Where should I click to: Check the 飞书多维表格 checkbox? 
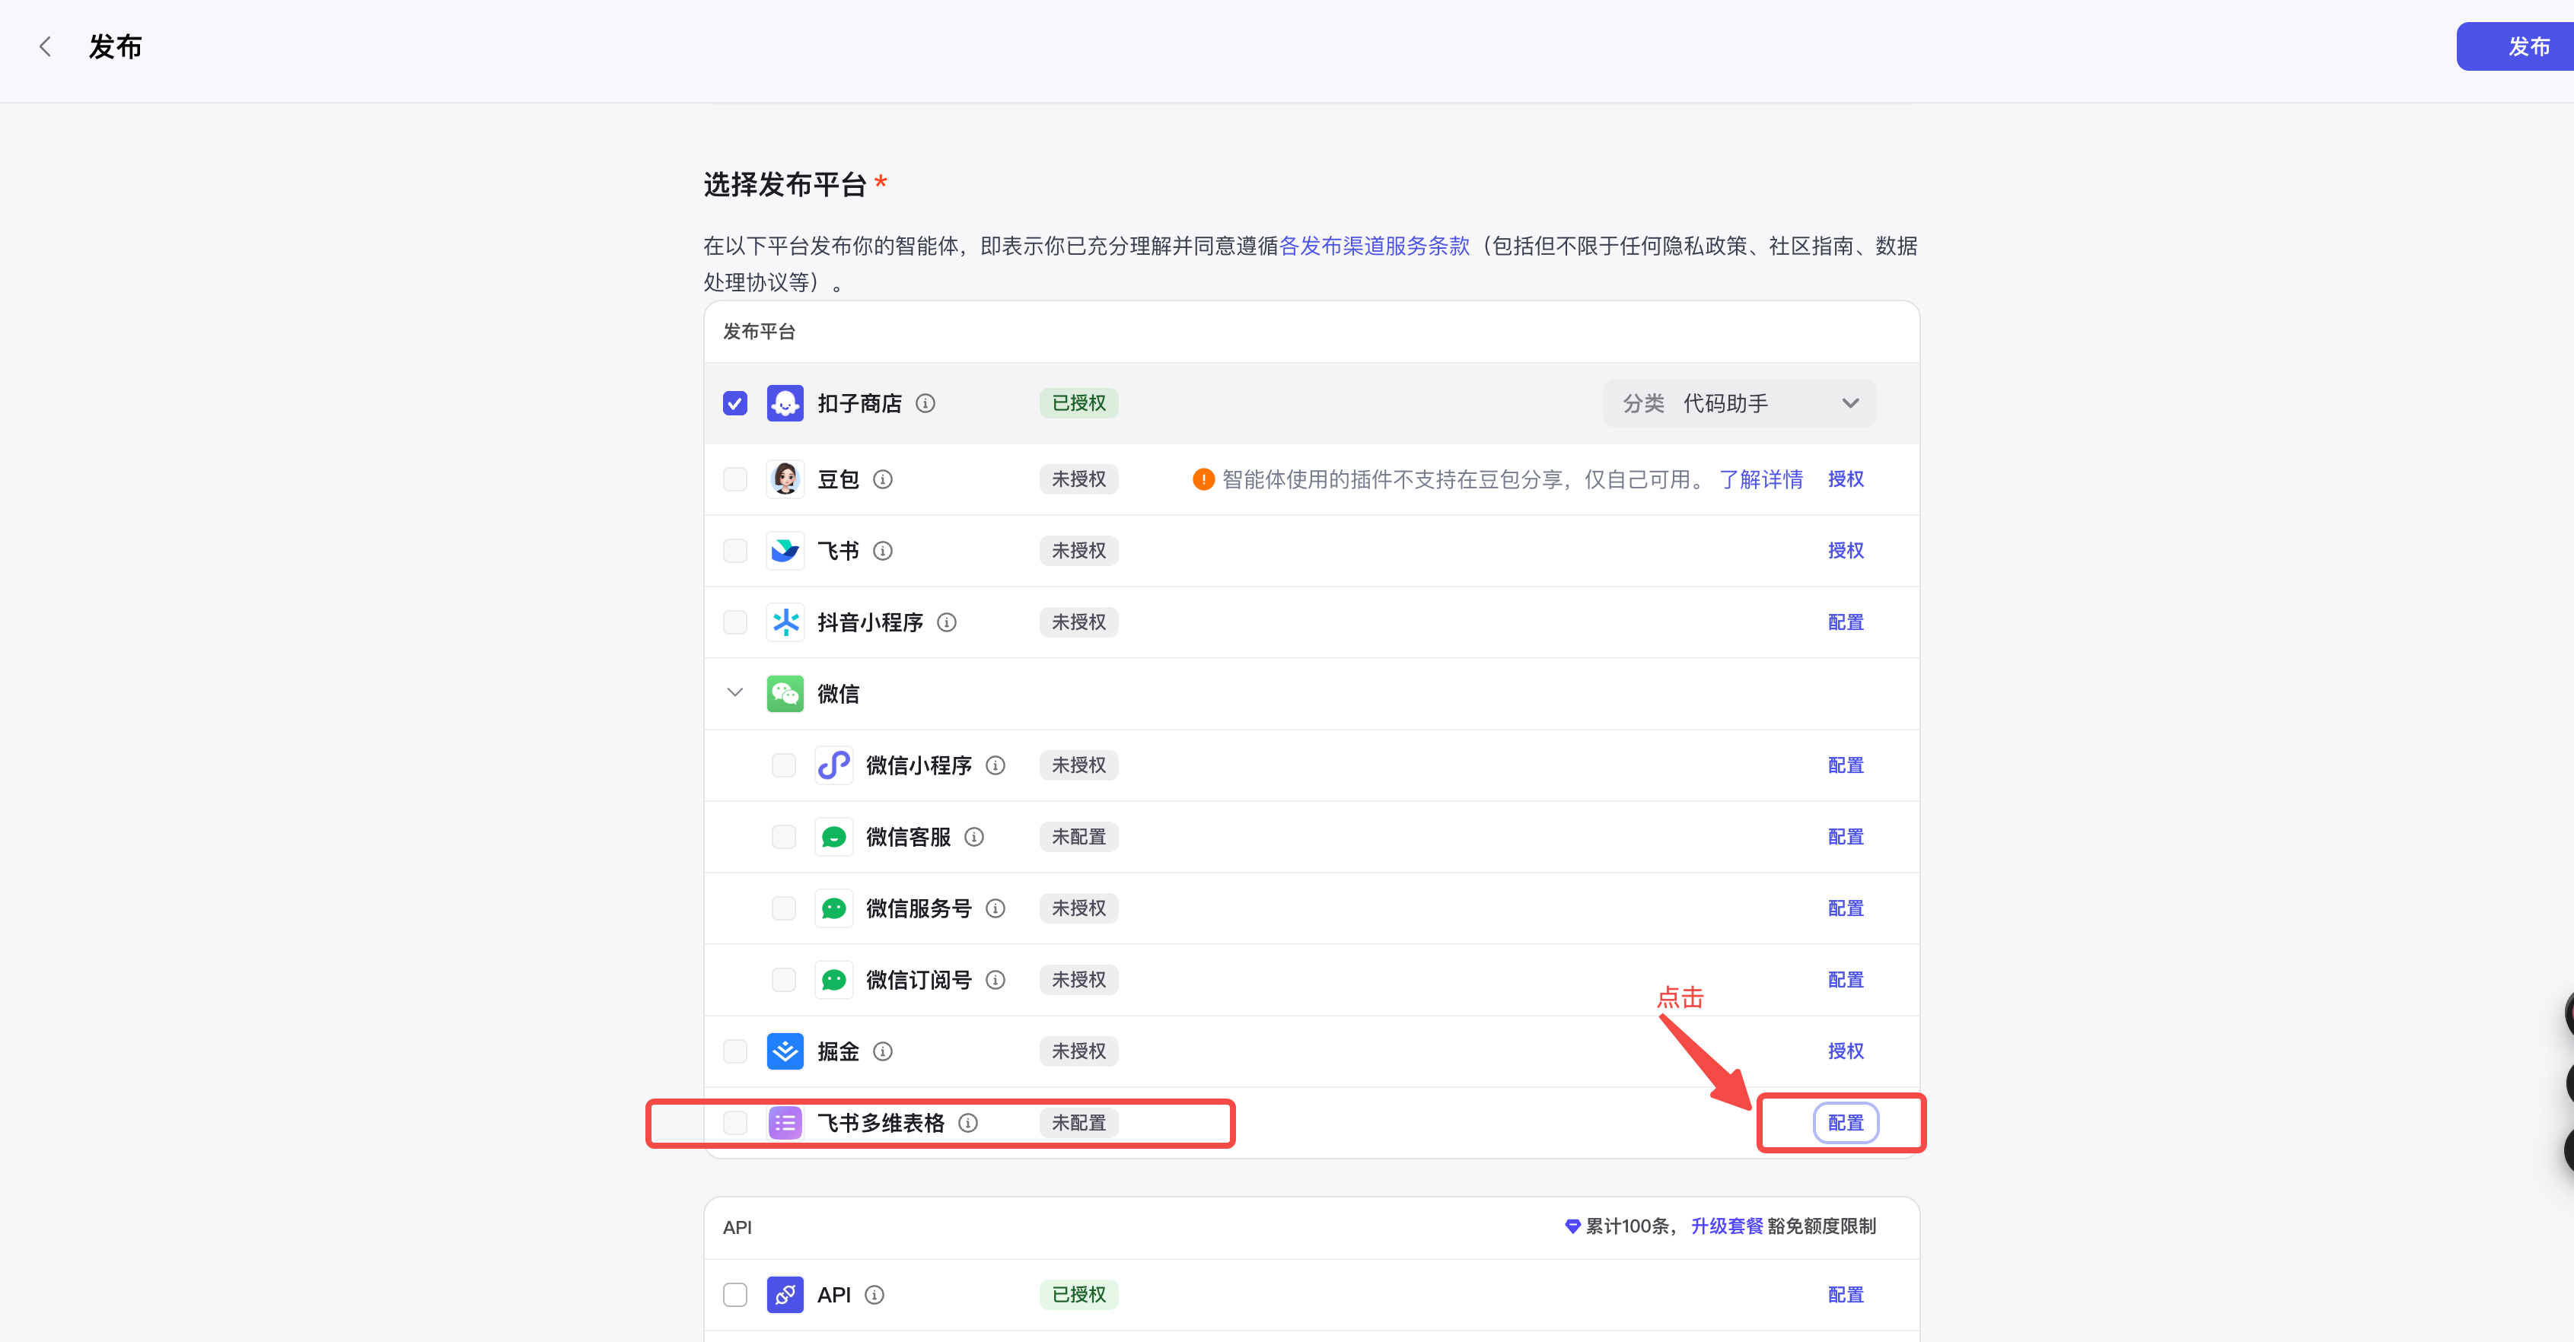click(x=735, y=1124)
